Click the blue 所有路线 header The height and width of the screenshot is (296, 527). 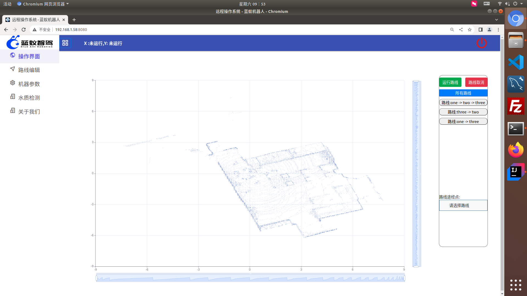[463, 93]
